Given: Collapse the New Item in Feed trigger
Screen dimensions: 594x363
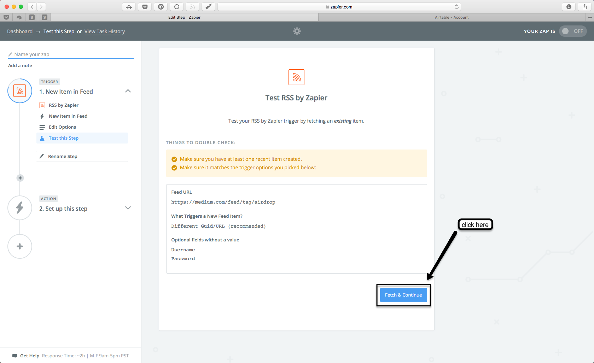Looking at the screenshot, I should 128,91.
